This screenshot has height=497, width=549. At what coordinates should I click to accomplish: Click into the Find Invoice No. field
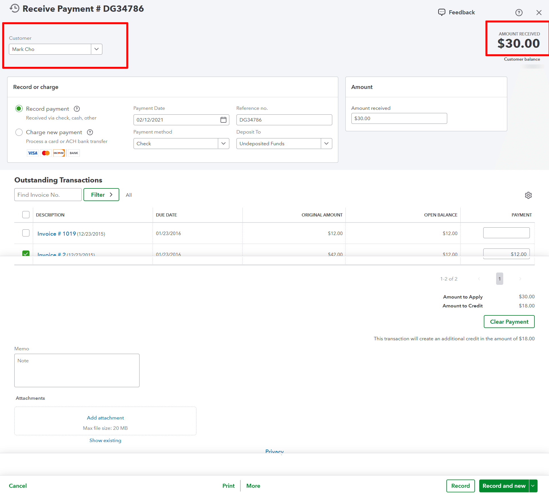click(x=48, y=195)
